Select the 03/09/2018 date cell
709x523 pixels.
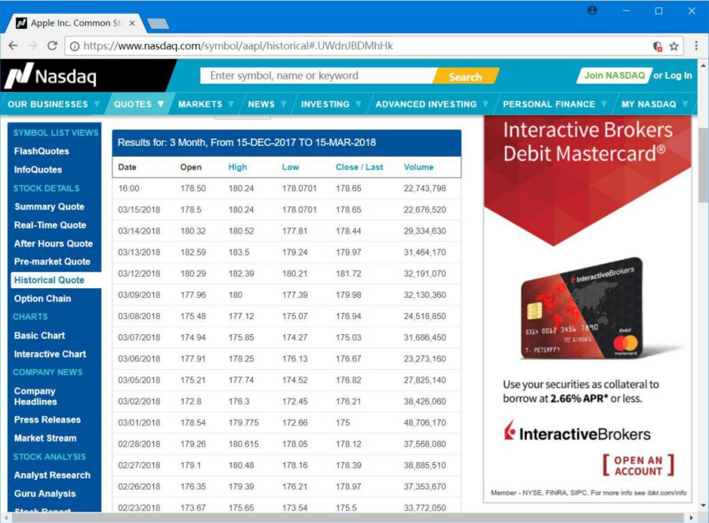point(139,295)
